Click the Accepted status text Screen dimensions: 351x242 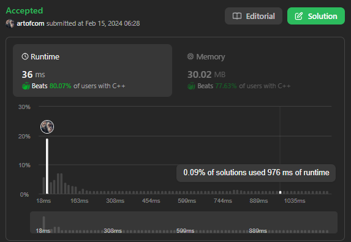(25, 10)
